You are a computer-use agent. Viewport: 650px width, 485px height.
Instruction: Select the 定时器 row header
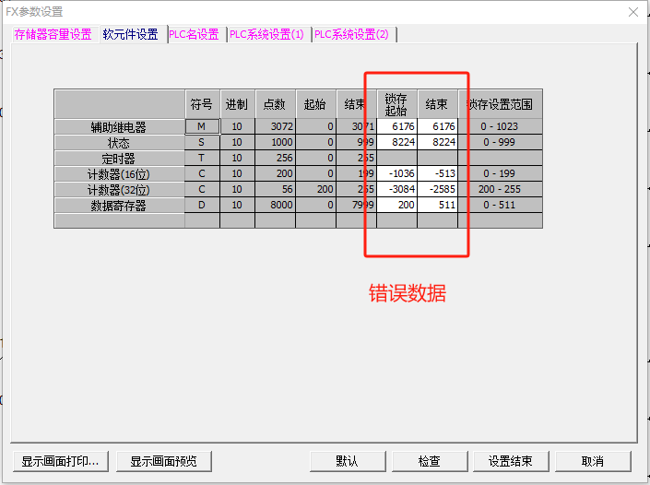[119, 158]
